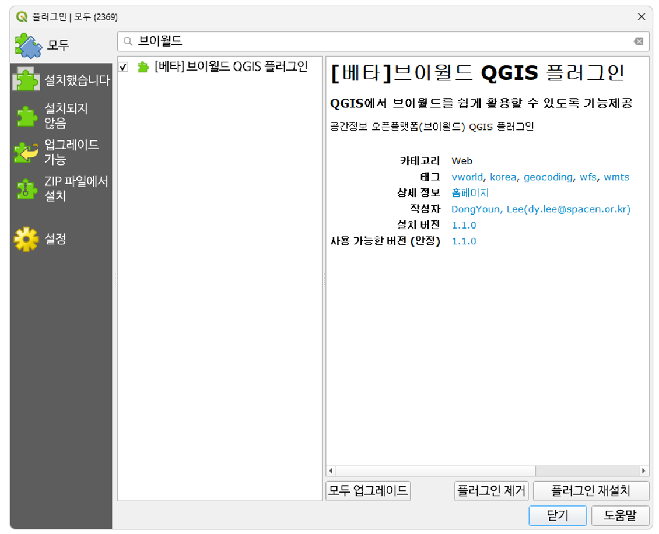Viewport: 659px width, 534px height.
Task: Select the 설치되지 않음 not-installed plugins icon
Action: 27,116
